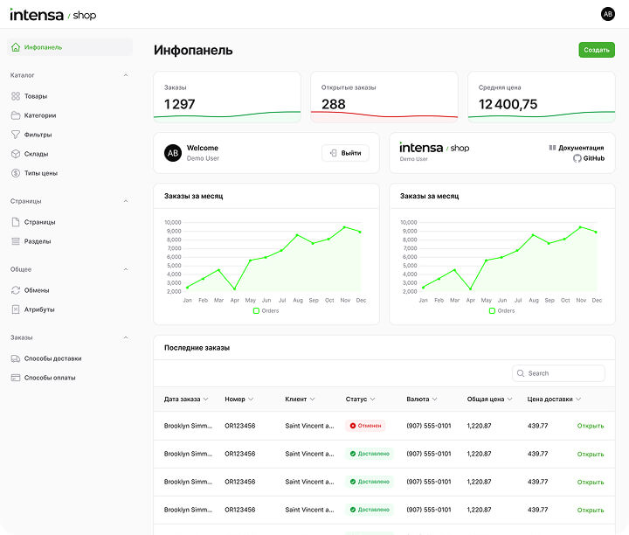629x535 pixels.
Task: Click the Склады box icon
Action: (x=16, y=154)
